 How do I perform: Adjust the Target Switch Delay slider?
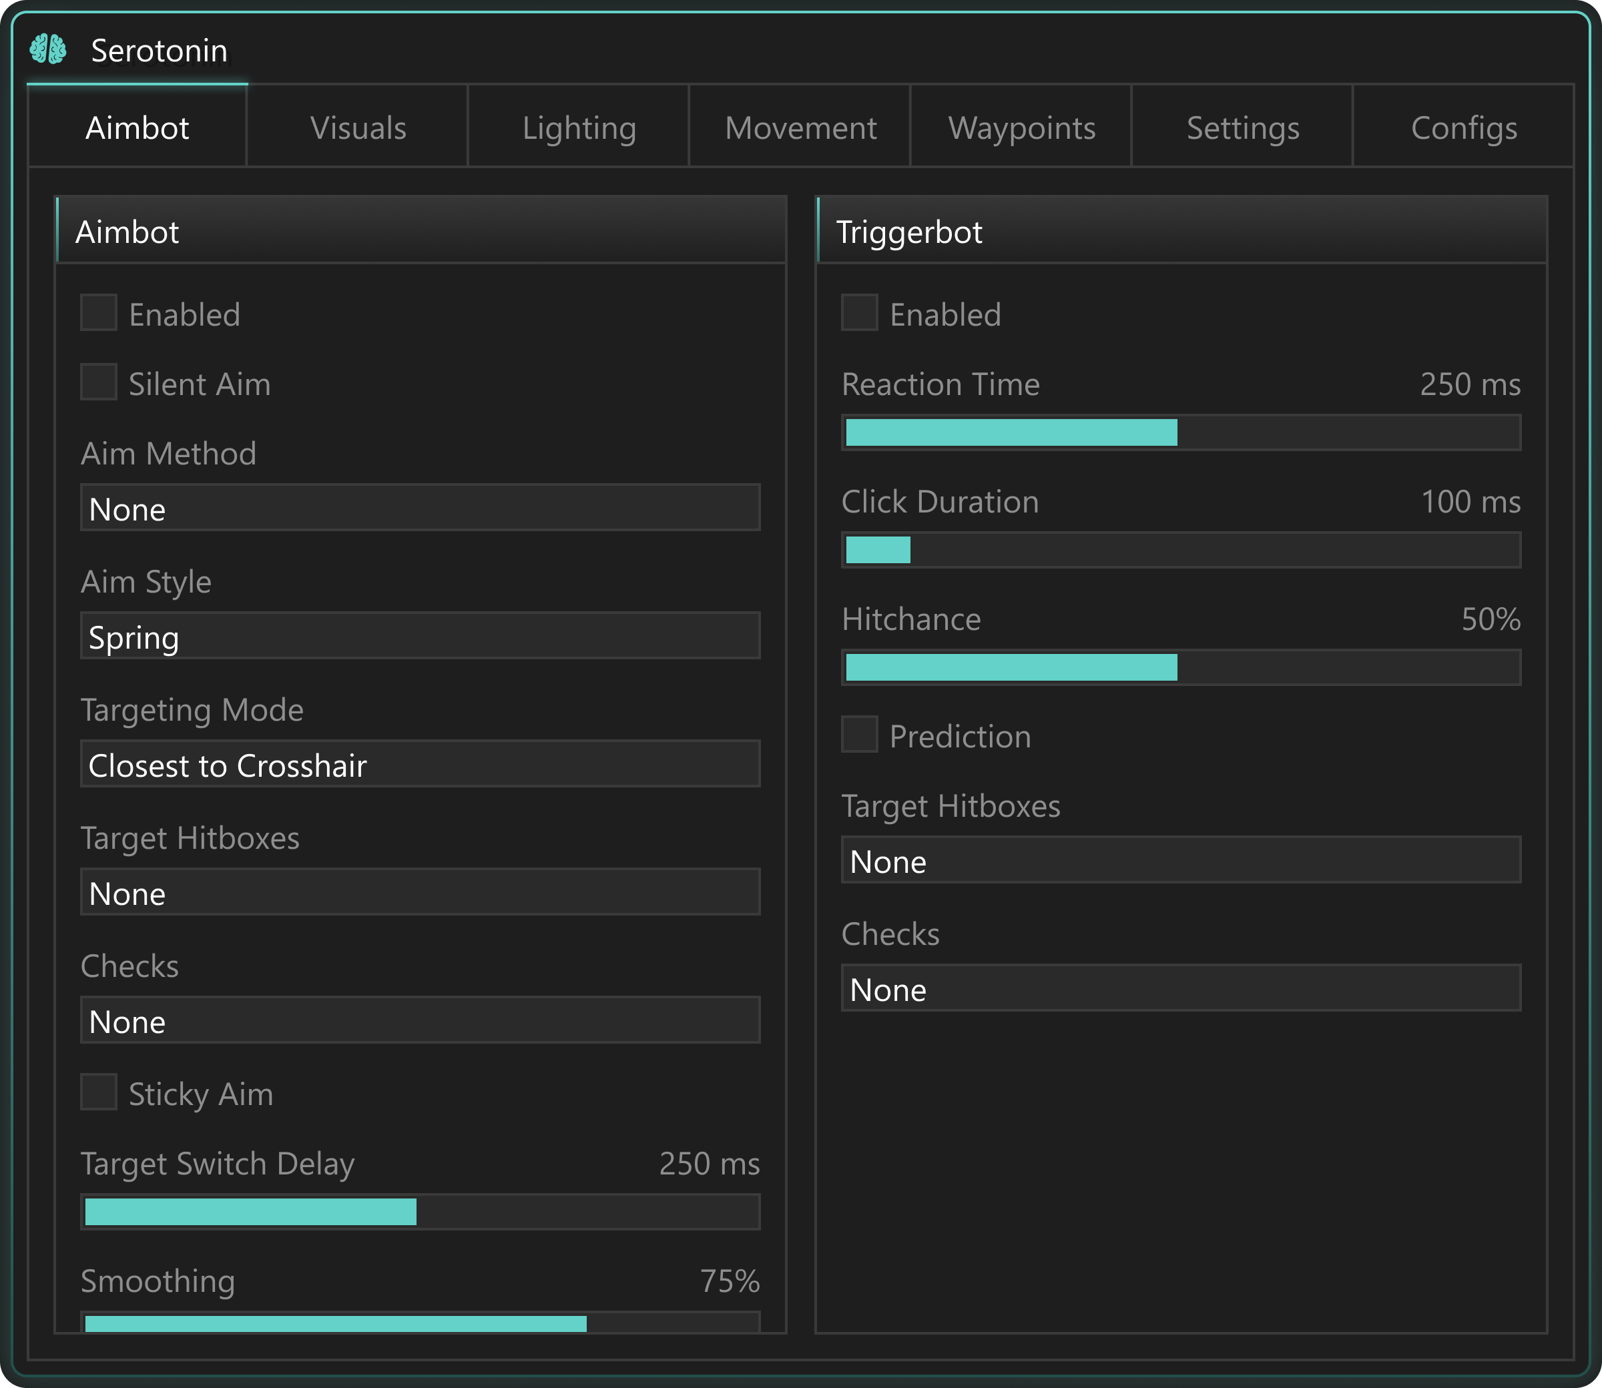[x=421, y=1211]
